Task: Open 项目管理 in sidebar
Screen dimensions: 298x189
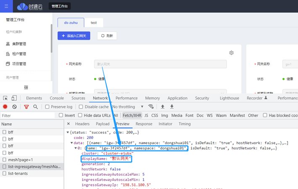Action: tap(19, 64)
